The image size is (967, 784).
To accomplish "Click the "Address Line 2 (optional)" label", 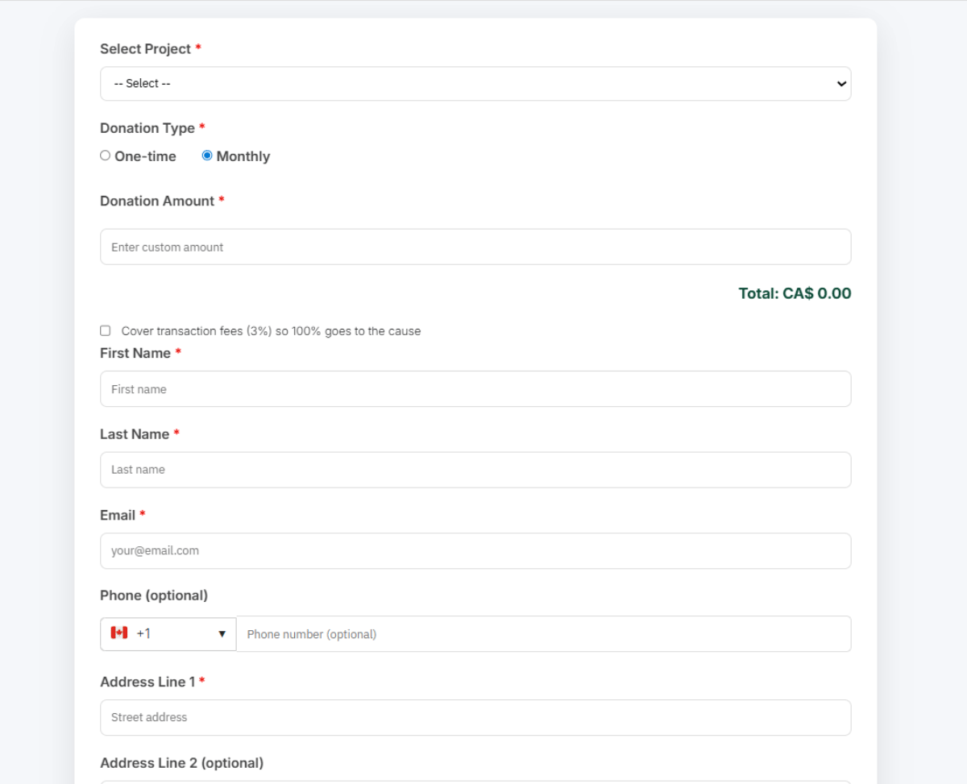I will [x=181, y=763].
